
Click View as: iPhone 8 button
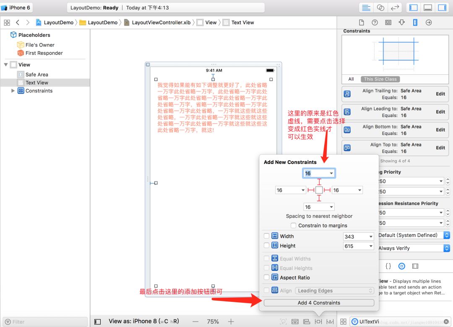143,321
